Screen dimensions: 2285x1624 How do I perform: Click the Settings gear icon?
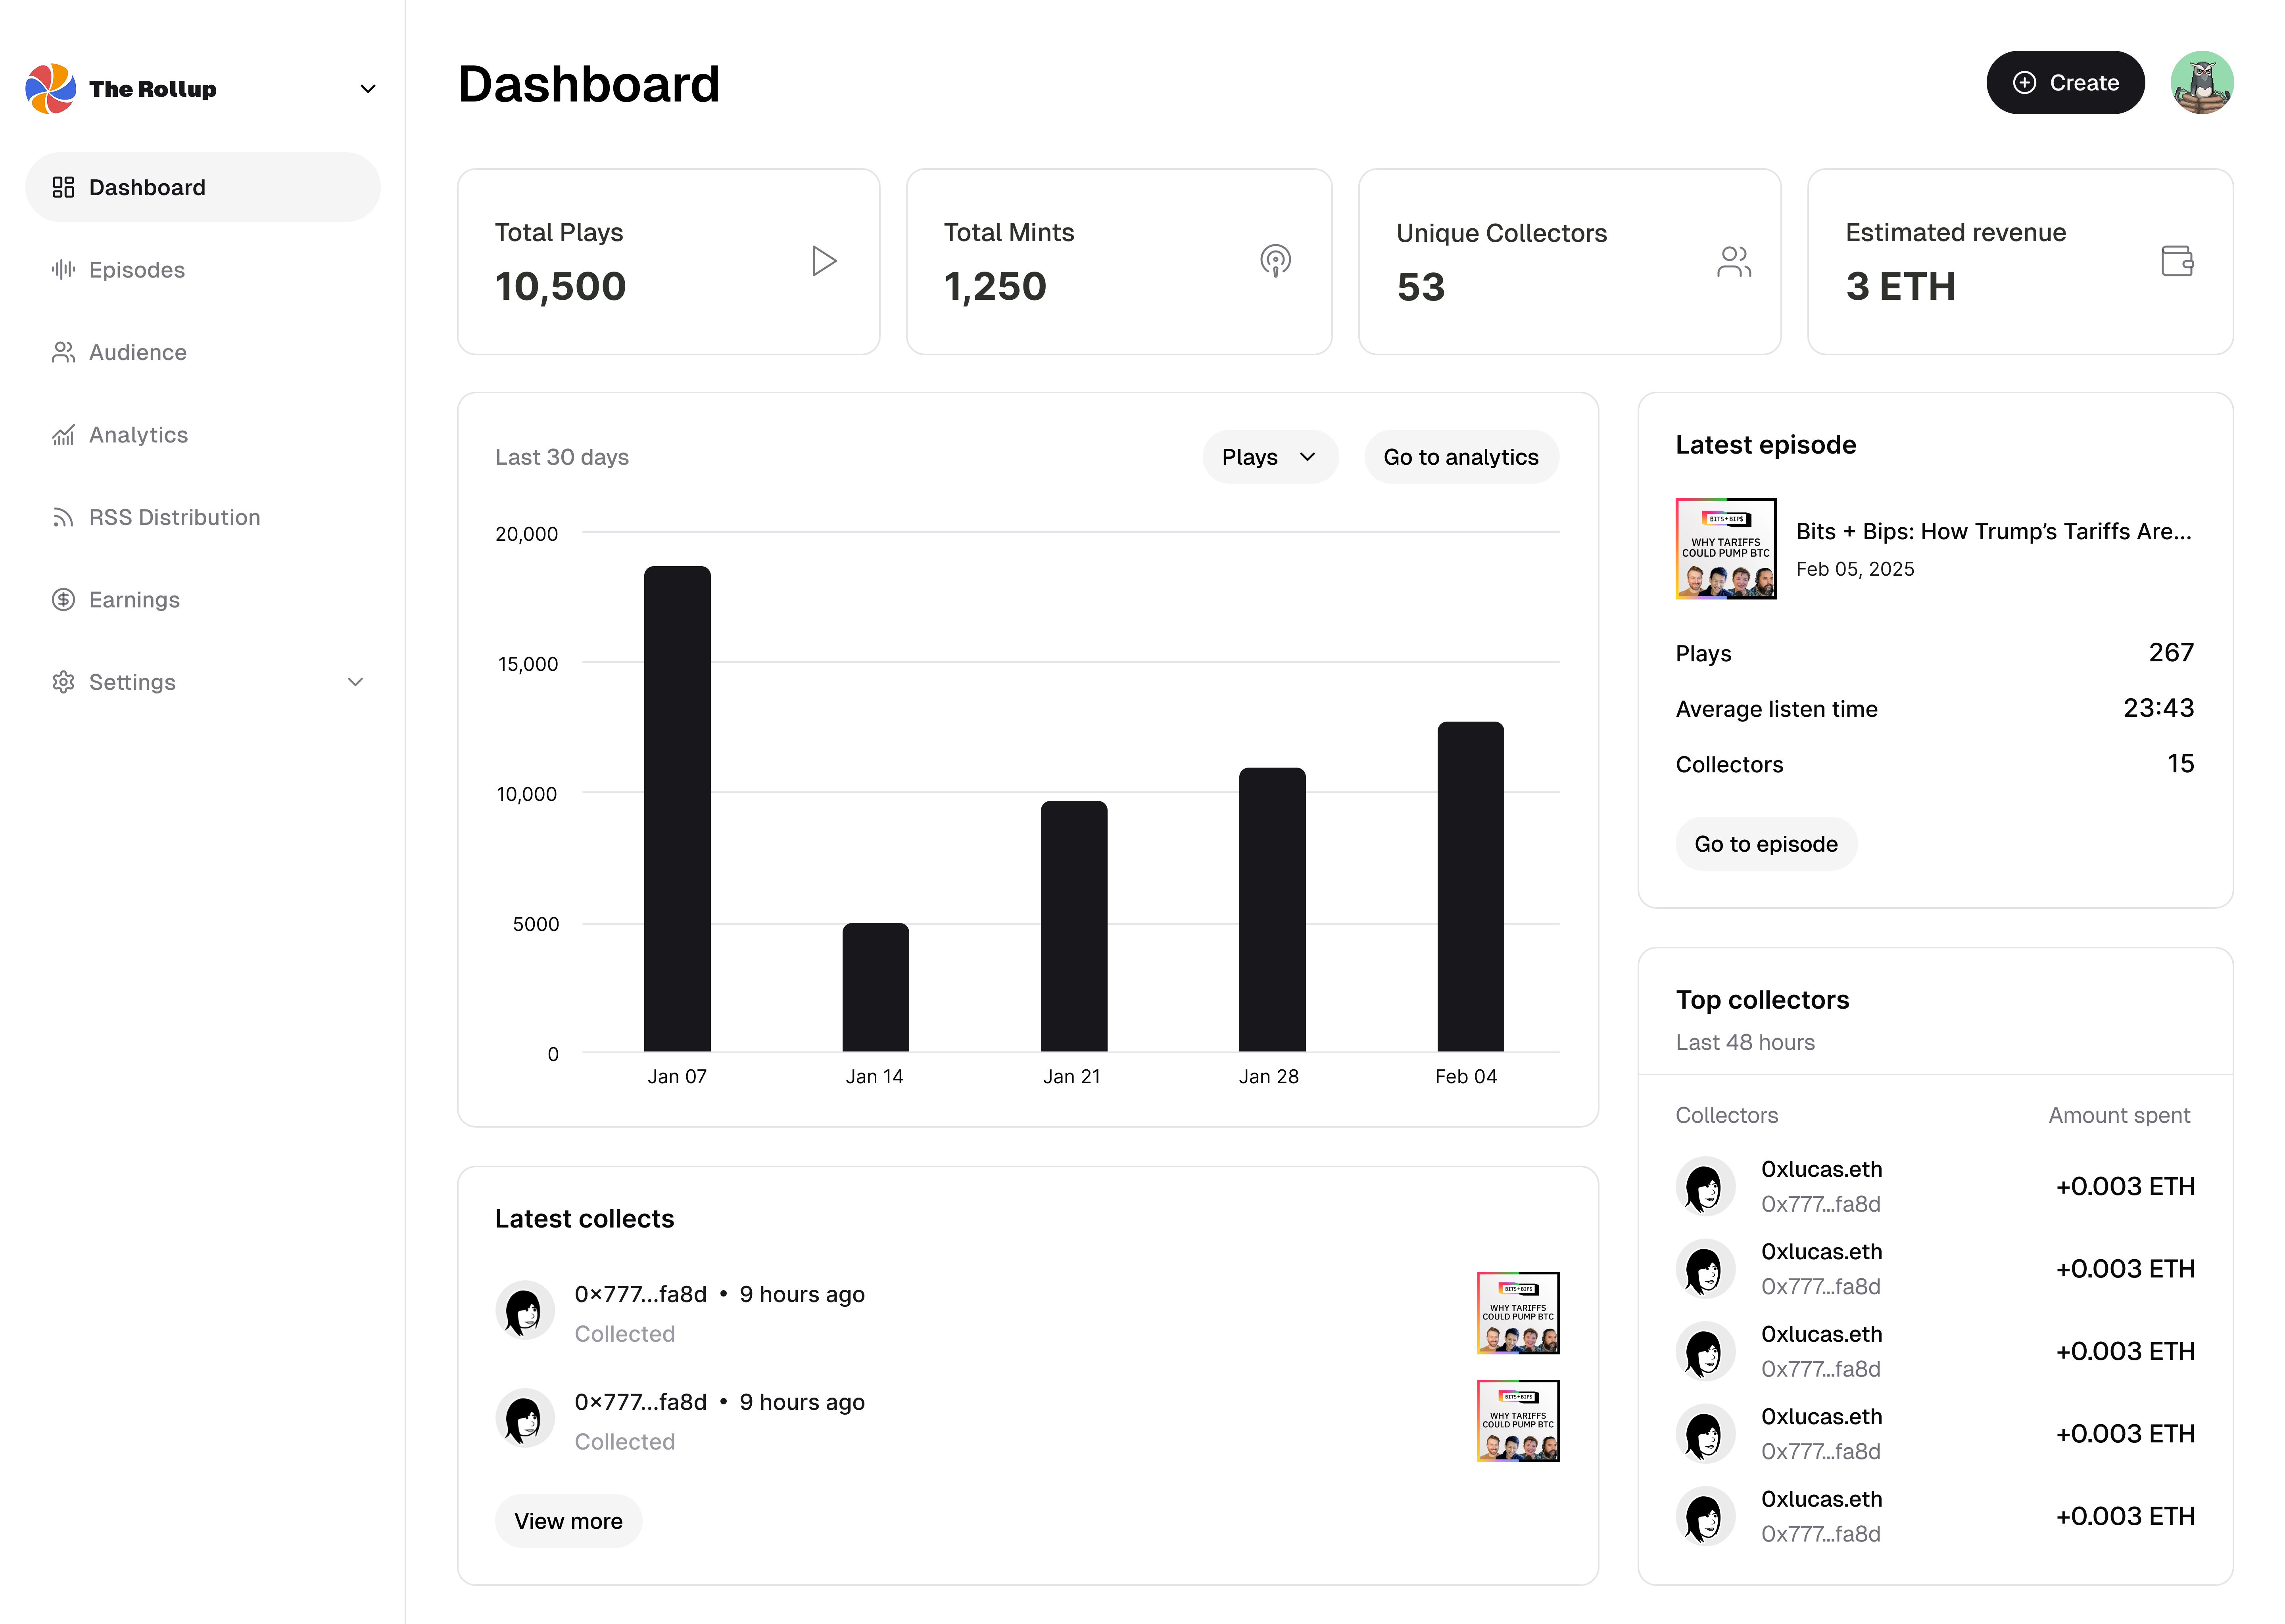(63, 681)
